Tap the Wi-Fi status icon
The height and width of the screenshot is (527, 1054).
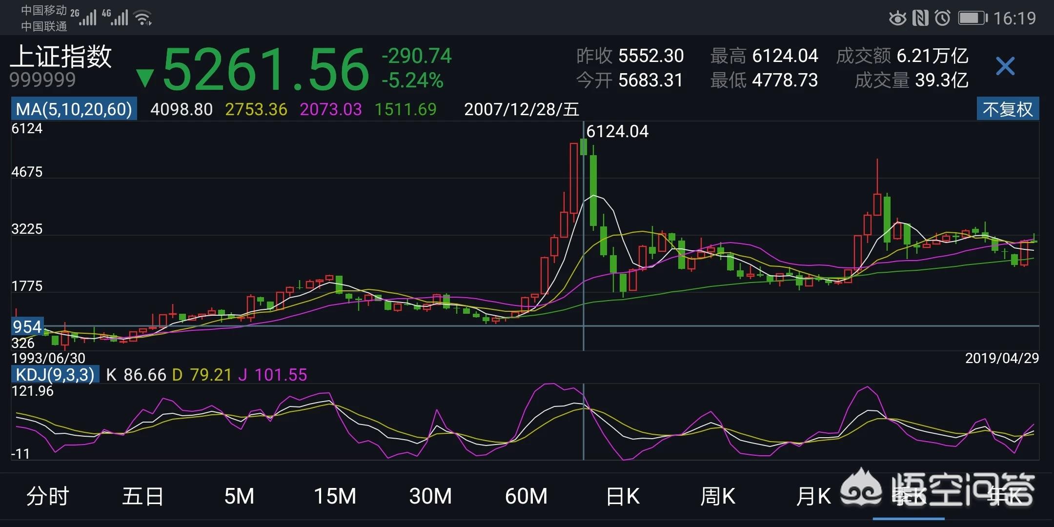143,18
